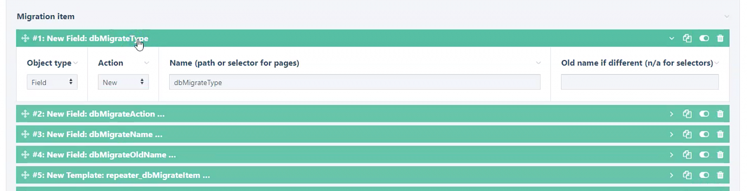Delete item #3 dbMigrateName

(x=720, y=134)
